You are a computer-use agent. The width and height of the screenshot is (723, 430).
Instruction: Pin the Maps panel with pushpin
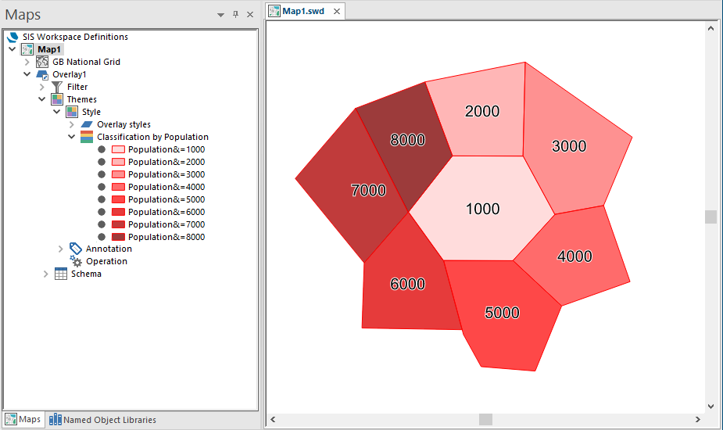click(x=235, y=14)
